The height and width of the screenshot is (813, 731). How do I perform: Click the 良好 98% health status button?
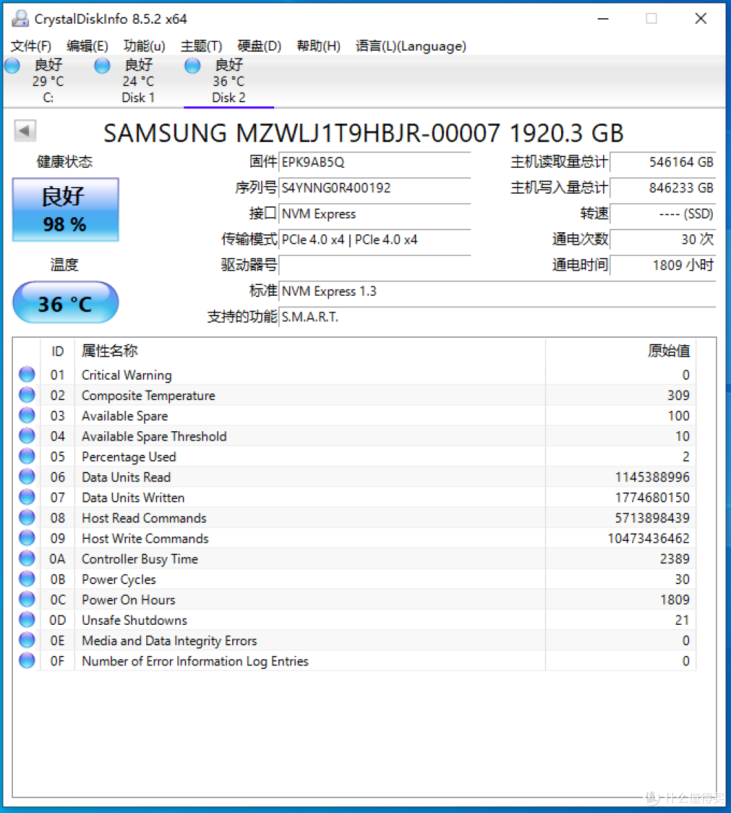[65, 209]
